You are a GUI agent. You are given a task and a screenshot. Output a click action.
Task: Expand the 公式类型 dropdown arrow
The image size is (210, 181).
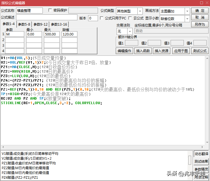pos(140,11)
